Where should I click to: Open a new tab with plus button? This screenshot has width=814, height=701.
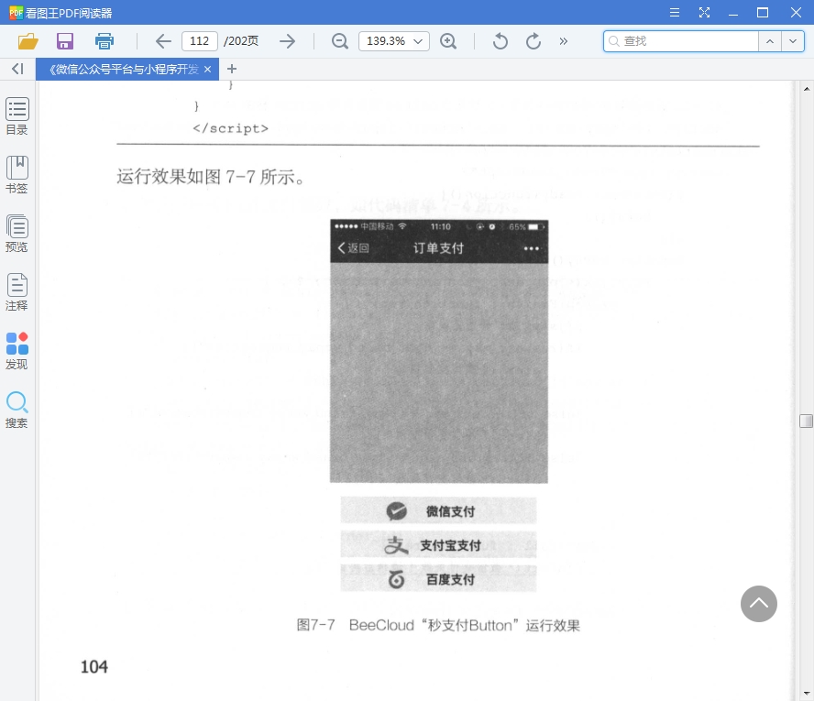(x=232, y=69)
